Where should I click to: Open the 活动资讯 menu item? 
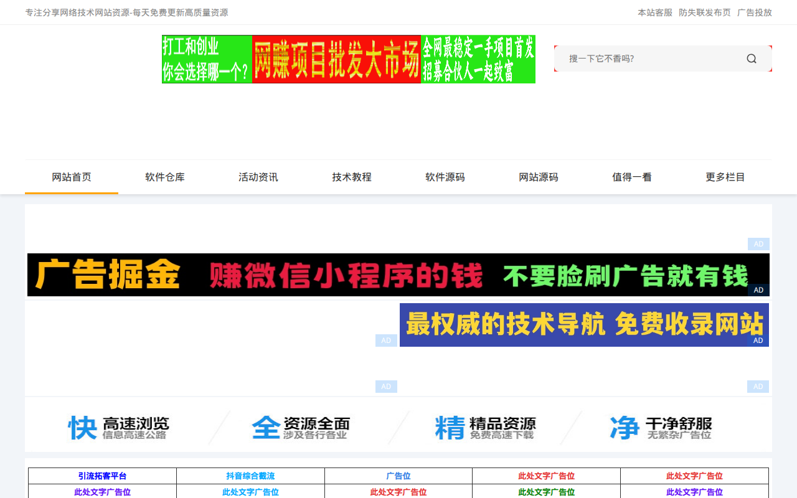(x=258, y=177)
